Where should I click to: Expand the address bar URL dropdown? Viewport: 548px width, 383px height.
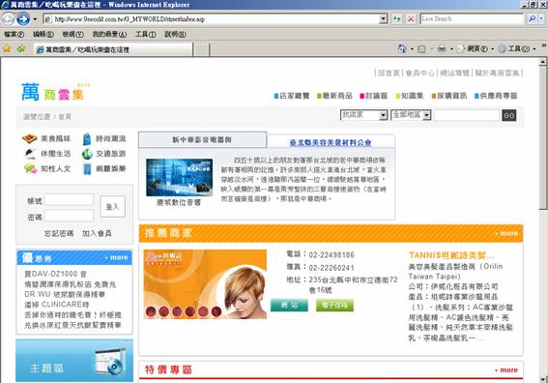tap(384, 19)
